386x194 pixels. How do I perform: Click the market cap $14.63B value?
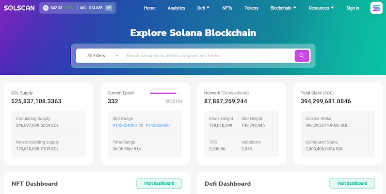point(96,8)
